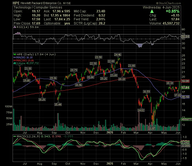Click the blue 16.18 price axis tag
Screen dimensions: 192x166
pyautogui.click(x=185, y=97)
